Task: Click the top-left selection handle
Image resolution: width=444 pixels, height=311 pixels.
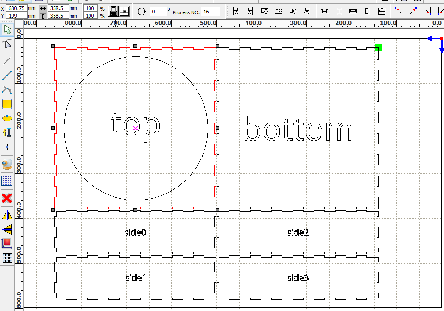Action: 53,46
